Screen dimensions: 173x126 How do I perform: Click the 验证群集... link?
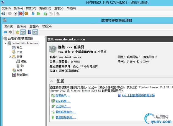point(63,101)
